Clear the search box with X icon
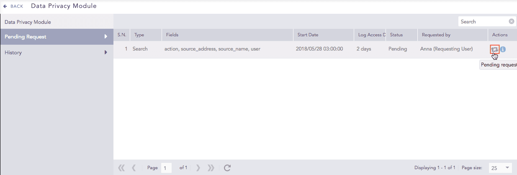The image size is (517, 175). [512, 22]
